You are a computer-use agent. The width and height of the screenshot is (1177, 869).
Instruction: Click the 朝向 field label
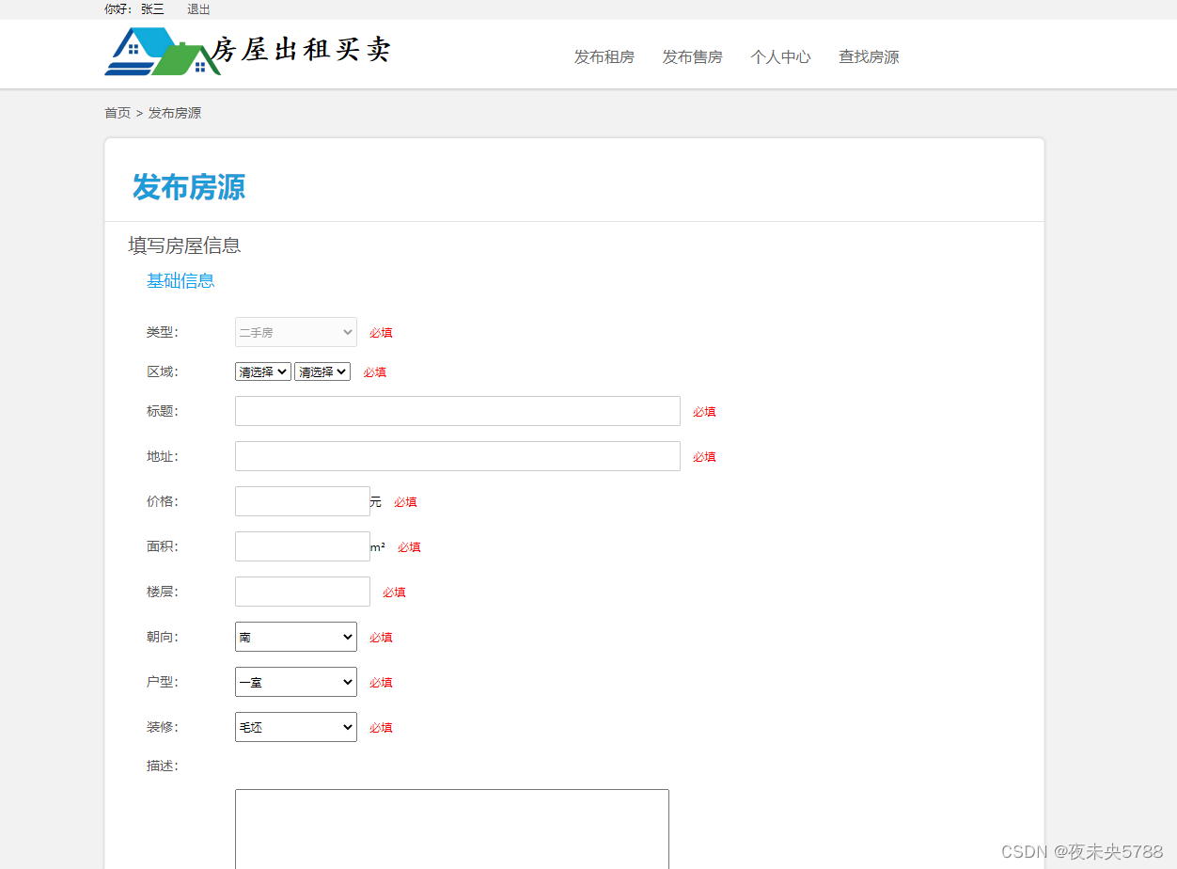[x=162, y=637]
